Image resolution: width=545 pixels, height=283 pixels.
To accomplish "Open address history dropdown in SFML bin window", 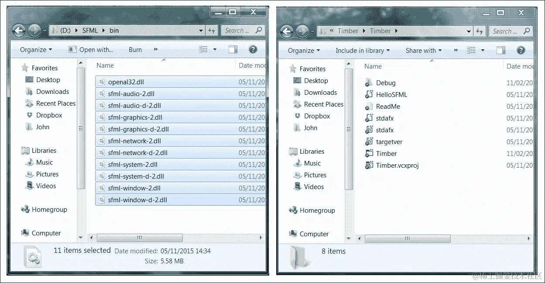I will tap(201, 31).
